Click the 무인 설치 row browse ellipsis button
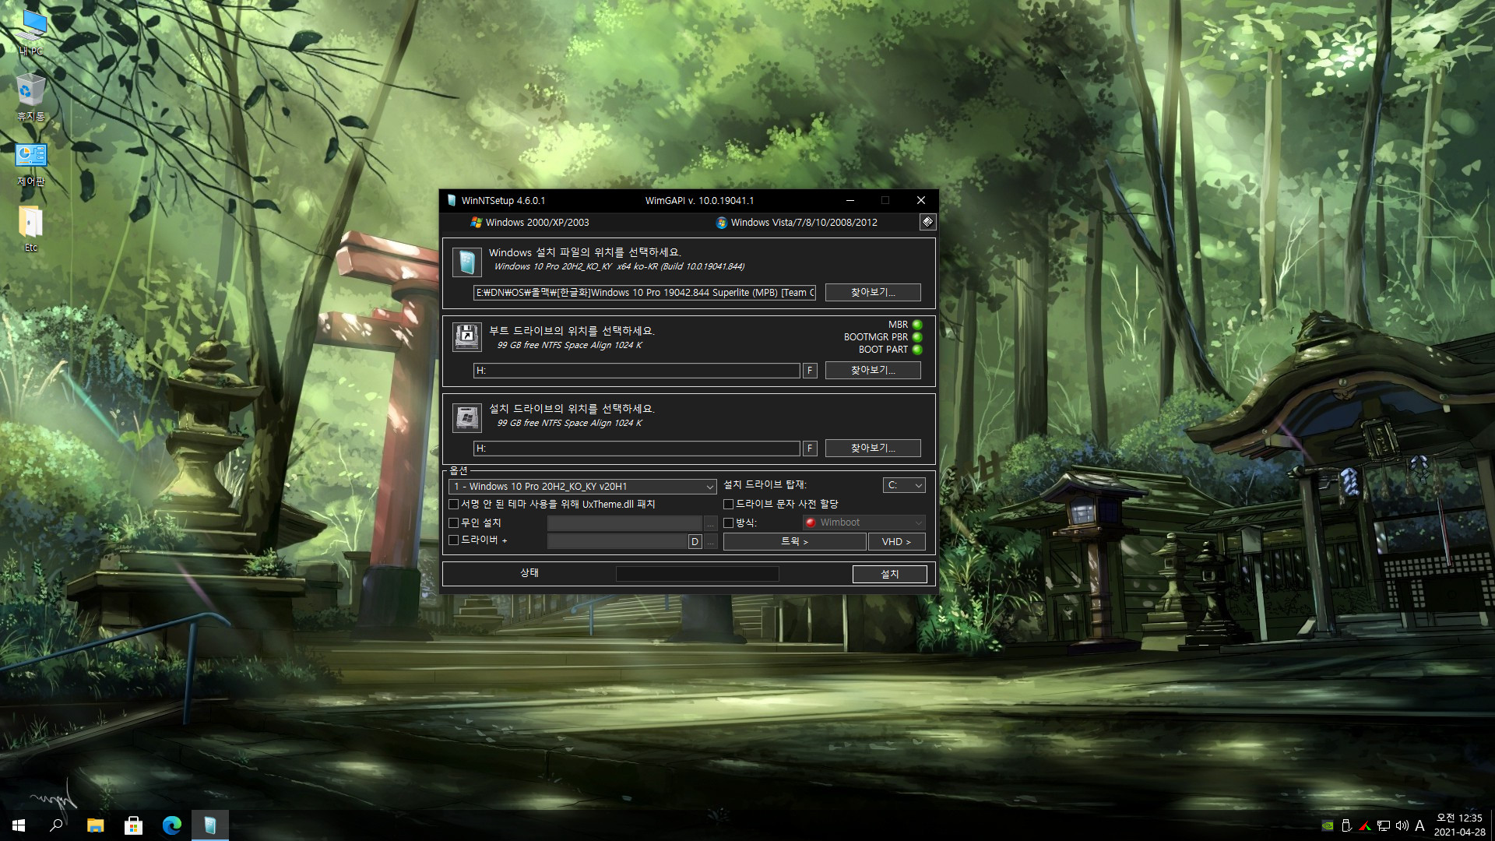Viewport: 1495px width, 841px height. pyautogui.click(x=710, y=523)
